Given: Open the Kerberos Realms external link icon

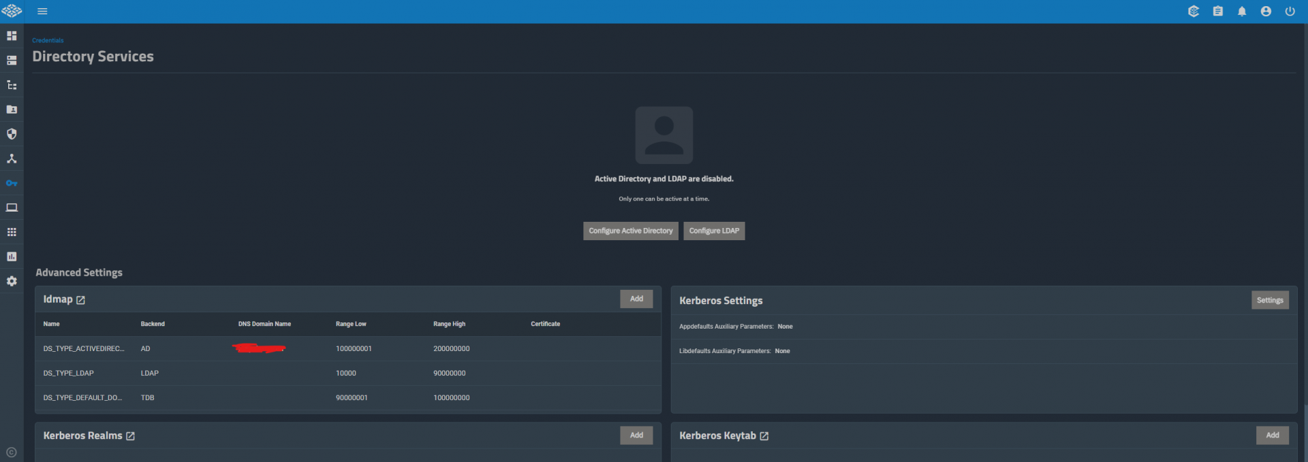Looking at the screenshot, I should pos(130,436).
